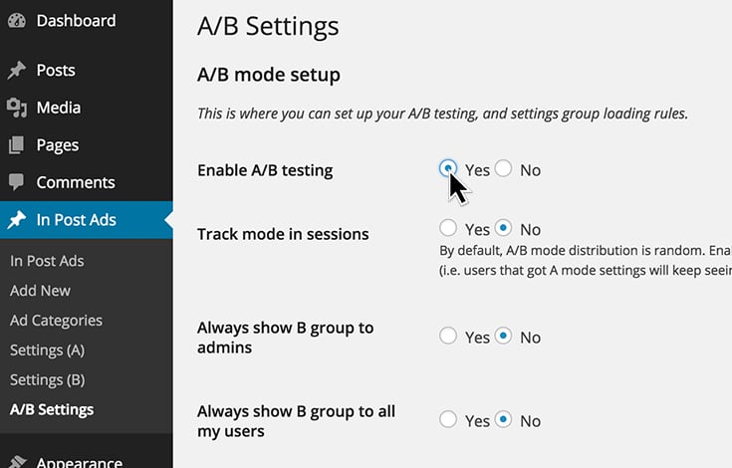
Task: Choose No for Track mode in sessions
Action: click(503, 228)
